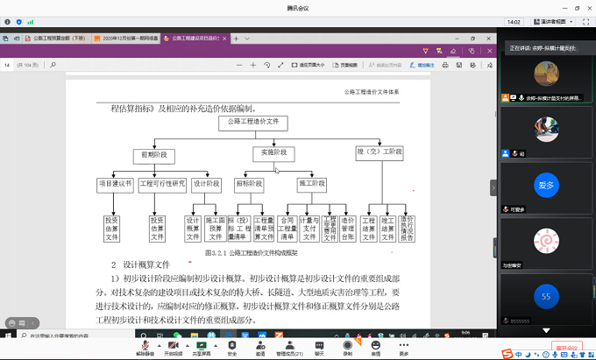Click the 共享屏幕 share screen icon
The image size is (596, 360).
pos(201,345)
